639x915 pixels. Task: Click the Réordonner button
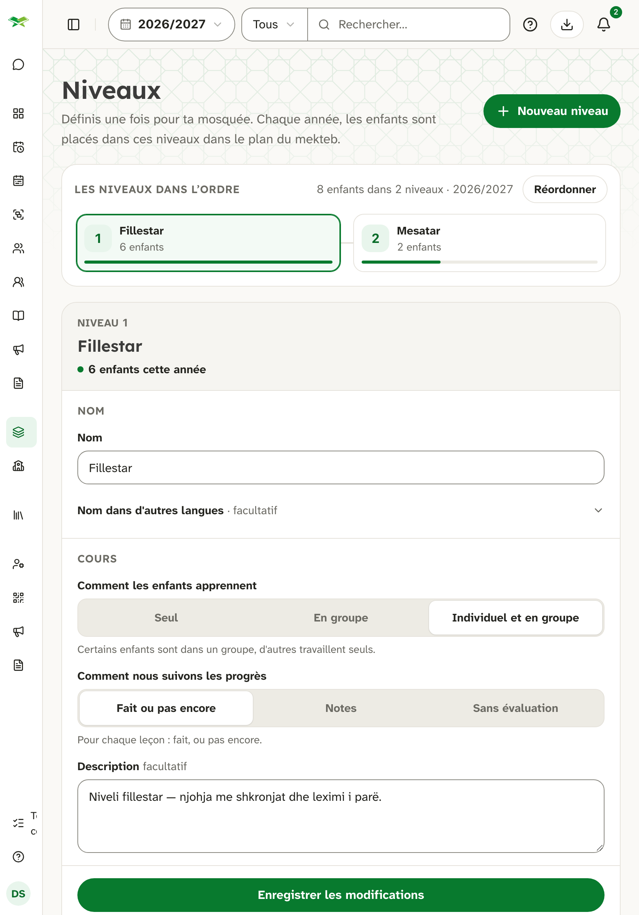tap(565, 189)
